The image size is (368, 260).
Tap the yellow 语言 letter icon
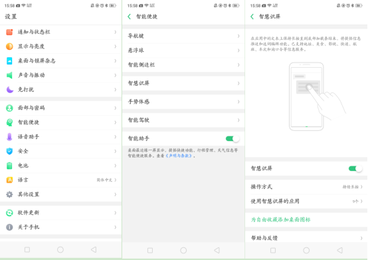[x=9, y=180]
